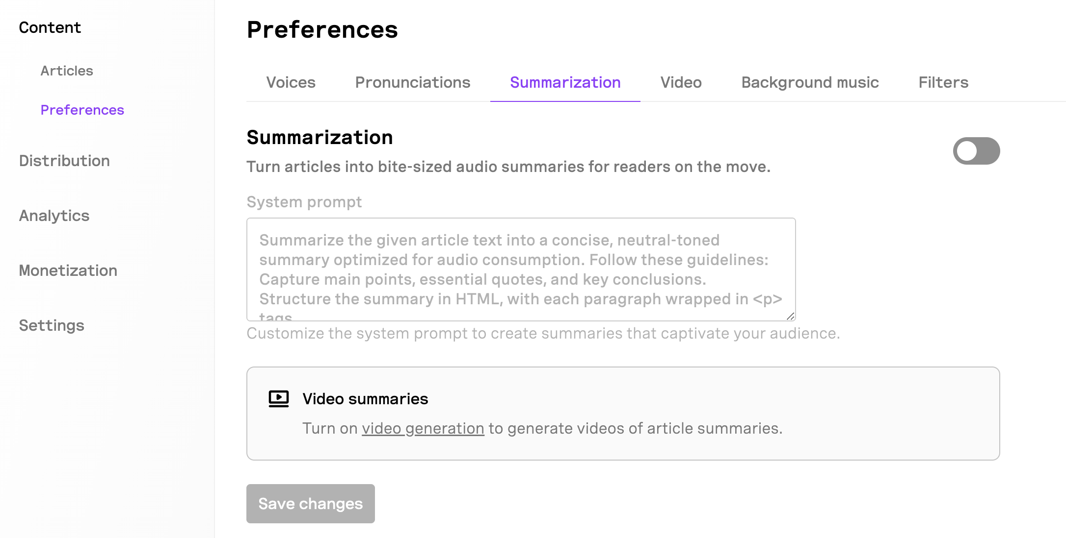Click inside the System prompt text area
This screenshot has height=538, width=1066.
521,269
